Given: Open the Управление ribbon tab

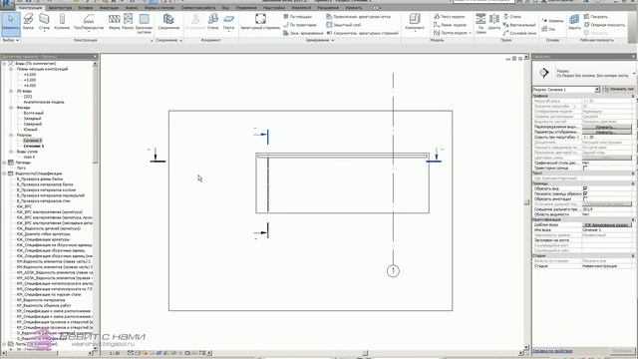Looking at the screenshot, I should click(246, 8).
